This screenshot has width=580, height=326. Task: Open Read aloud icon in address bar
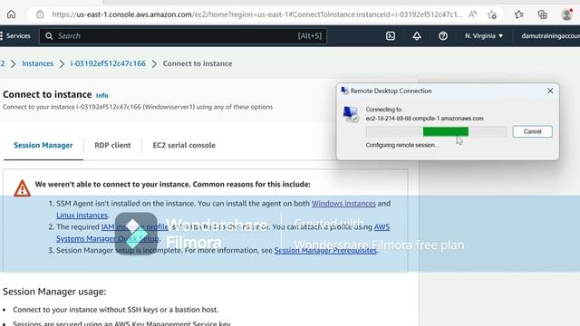[x=472, y=14]
